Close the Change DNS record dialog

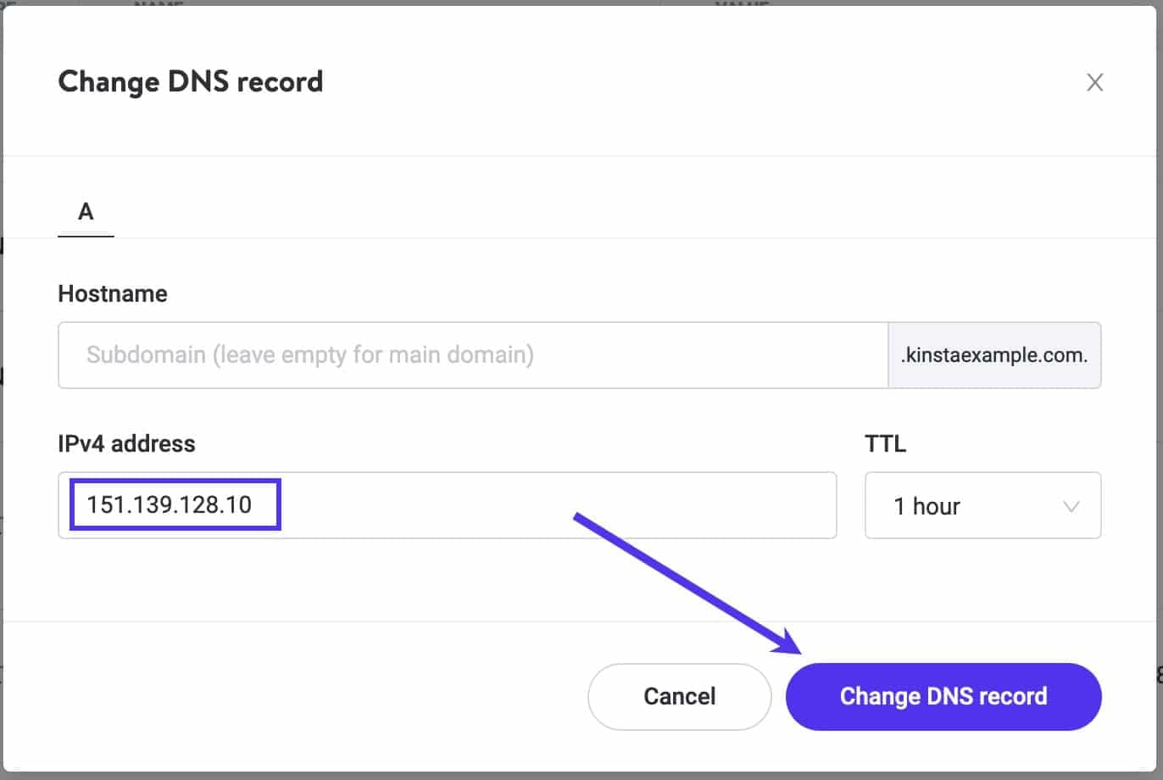pyautogui.click(x=1094, y=82)
